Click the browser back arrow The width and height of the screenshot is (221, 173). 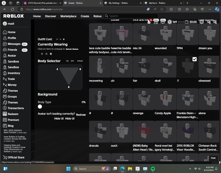tap(5, 9)
